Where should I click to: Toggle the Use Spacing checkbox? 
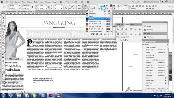(x=117, y=37)
